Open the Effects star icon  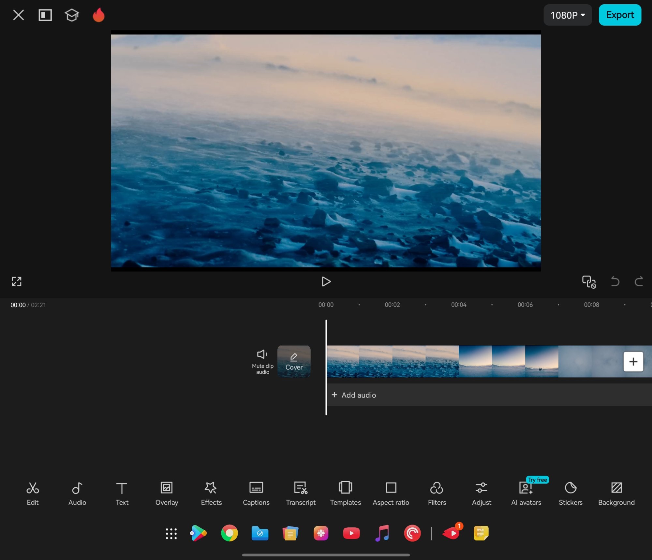(211, 493)
